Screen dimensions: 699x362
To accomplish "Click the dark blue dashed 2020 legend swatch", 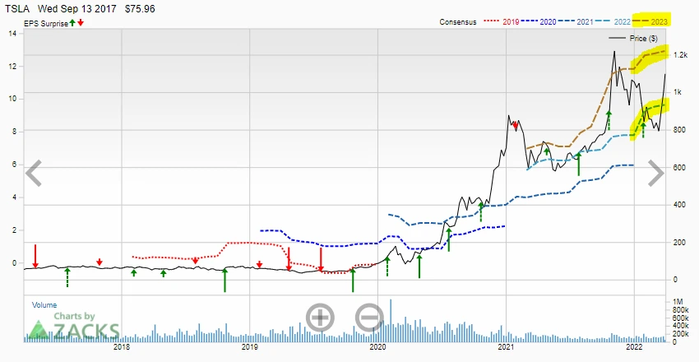I will point(528,21).
